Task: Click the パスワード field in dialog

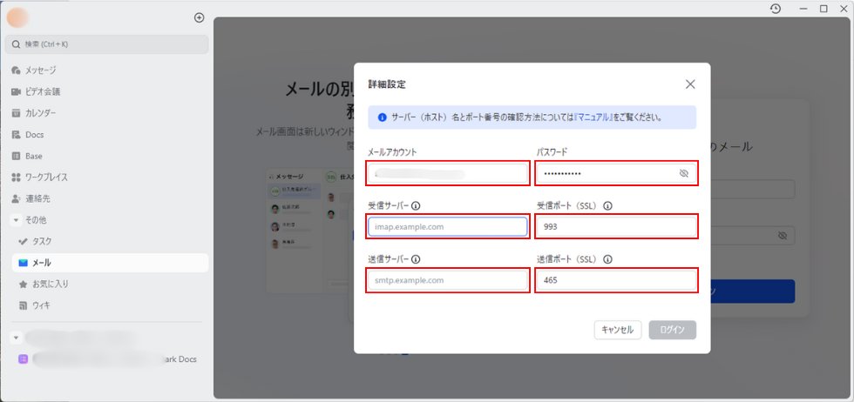Action: [x=617, y=174]
